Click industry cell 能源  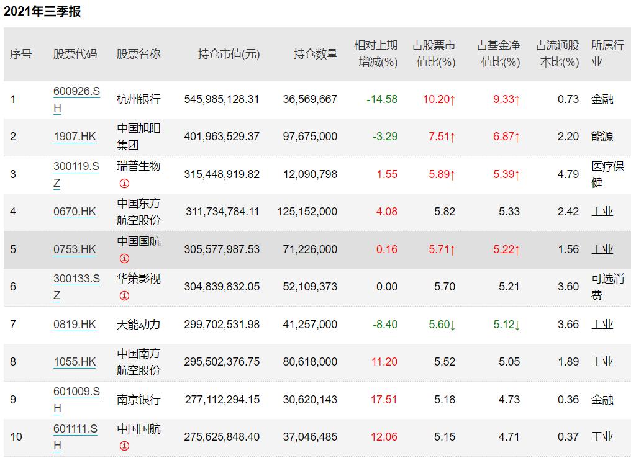pyautogui.click(x=602, y=137)
